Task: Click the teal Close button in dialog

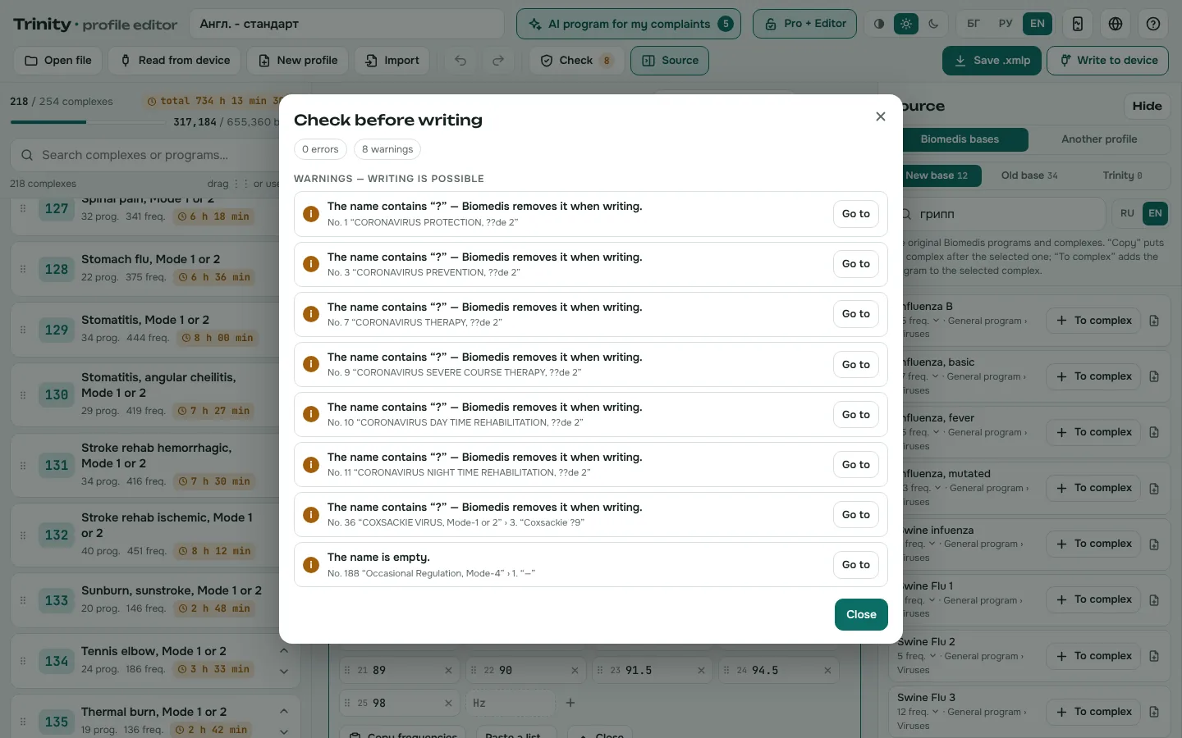Action: 861,615
